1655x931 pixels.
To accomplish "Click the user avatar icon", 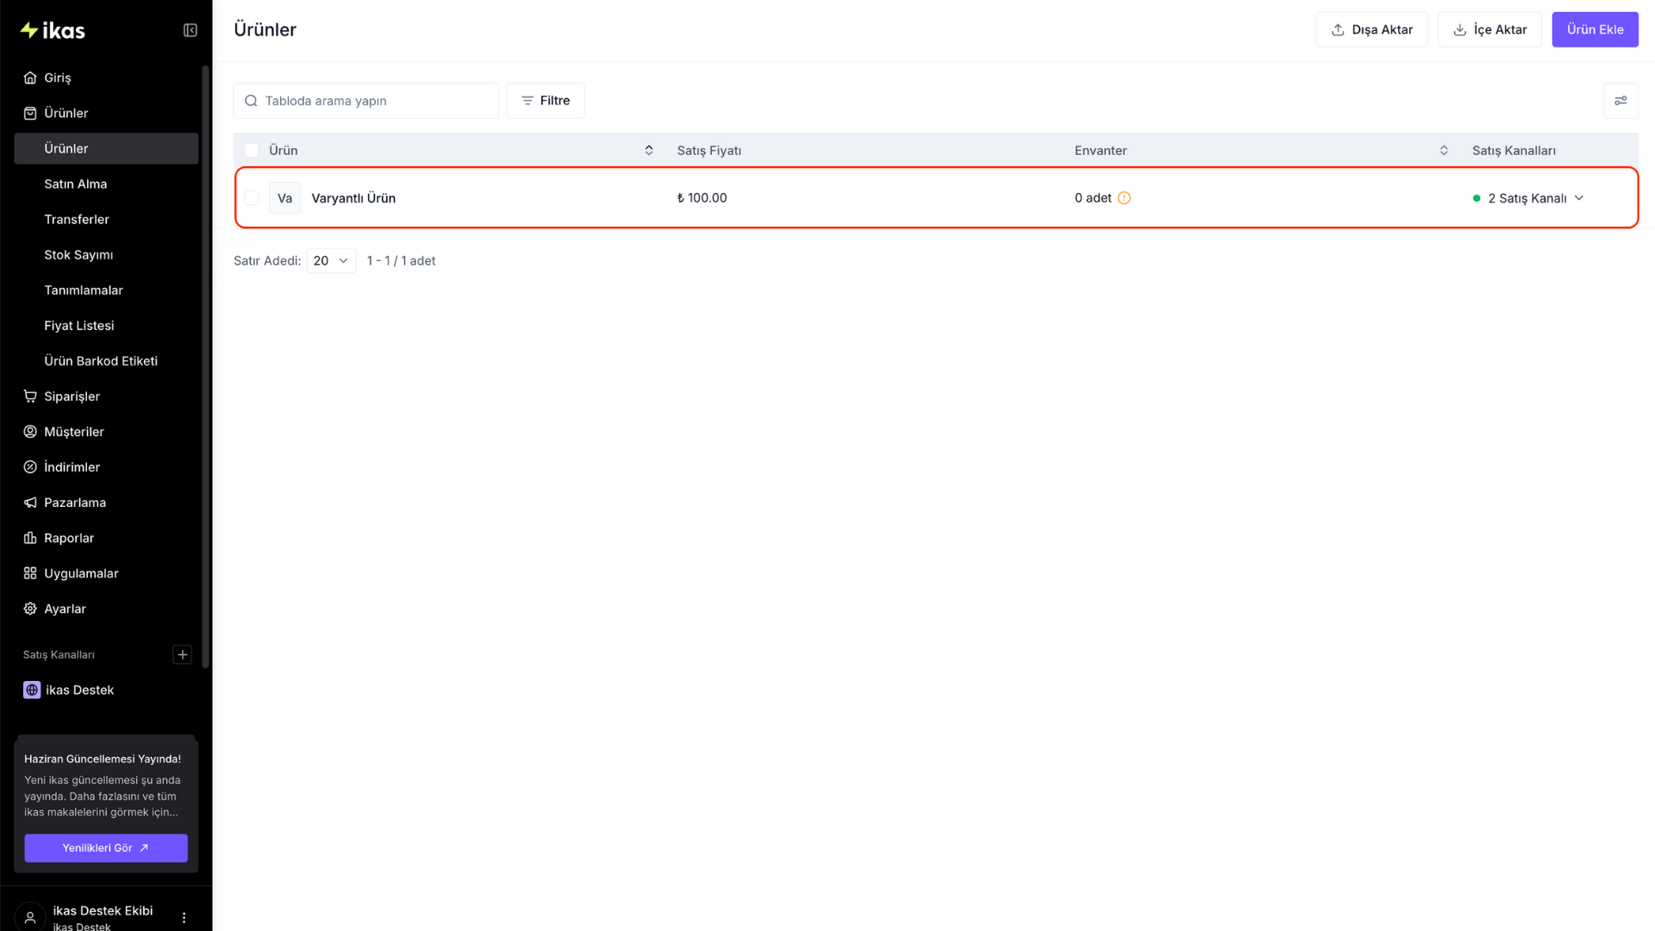I will coord(30,917).
